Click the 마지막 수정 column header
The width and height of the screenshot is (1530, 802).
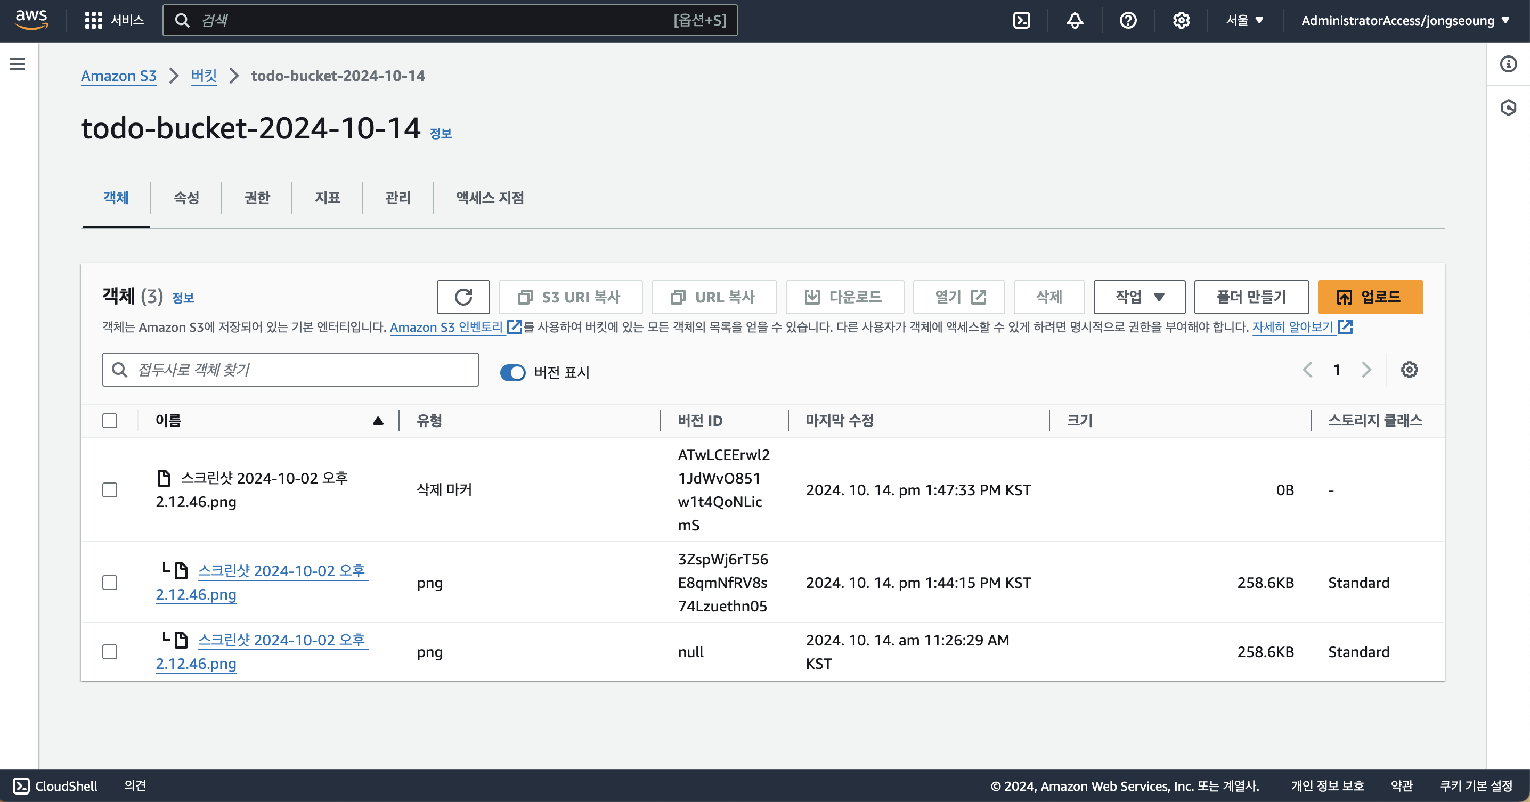[x=840, y=420]
